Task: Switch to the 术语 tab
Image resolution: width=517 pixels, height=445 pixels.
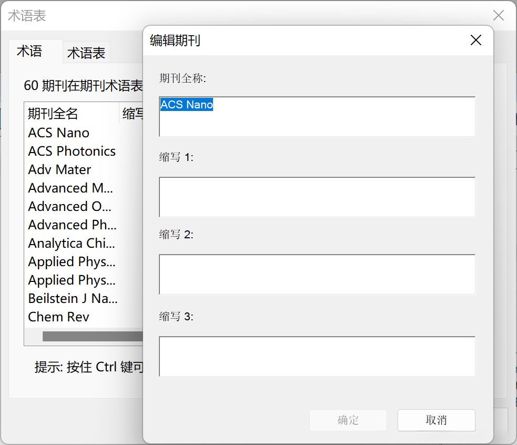Action: click(x=29, y=52)
